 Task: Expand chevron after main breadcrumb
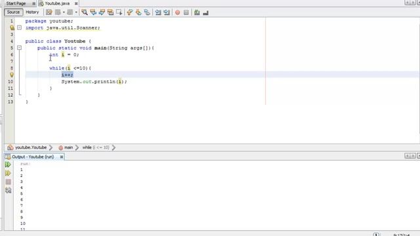coord(77,147)
